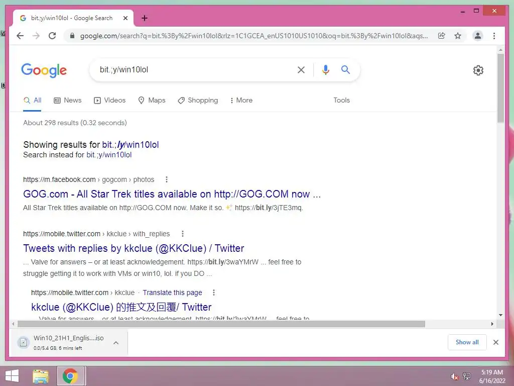Open Chrome three-dot menu
Image resolution: width=514 pixels, height=386 pixels.
(494, 36)
